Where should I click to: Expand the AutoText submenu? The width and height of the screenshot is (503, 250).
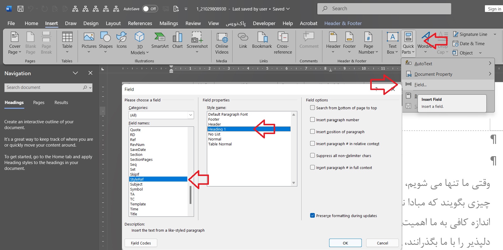tap(490, 64)
